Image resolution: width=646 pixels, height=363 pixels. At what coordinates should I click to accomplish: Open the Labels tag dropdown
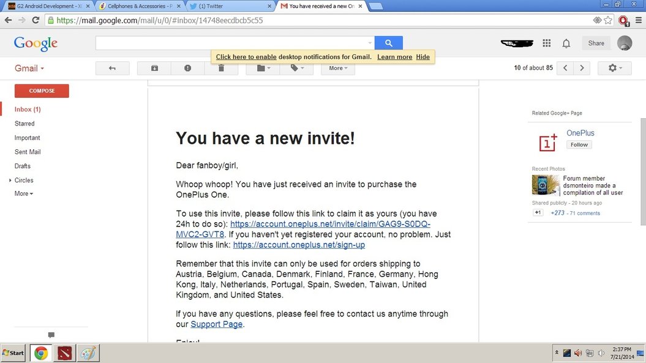tap(297, 68)
